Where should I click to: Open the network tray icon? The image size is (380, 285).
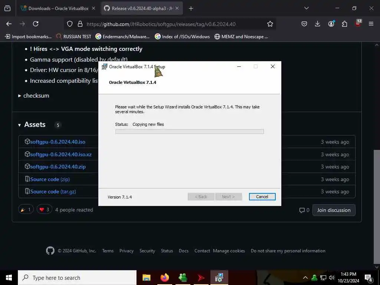pos(323,278)
